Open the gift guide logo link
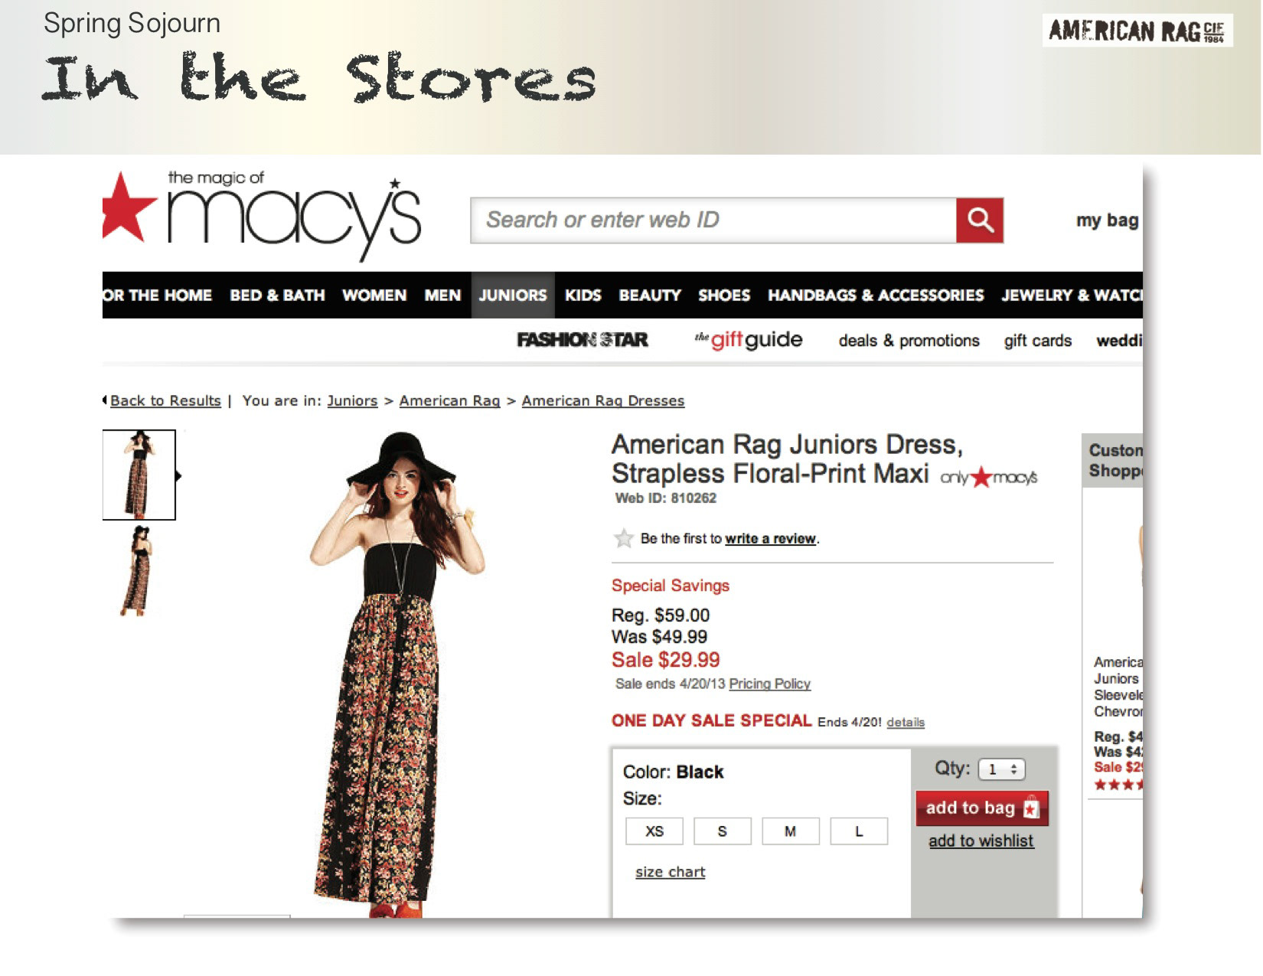Image resolution: width=1263 pixels, height=976 pixels. click(x=748, y=340)
